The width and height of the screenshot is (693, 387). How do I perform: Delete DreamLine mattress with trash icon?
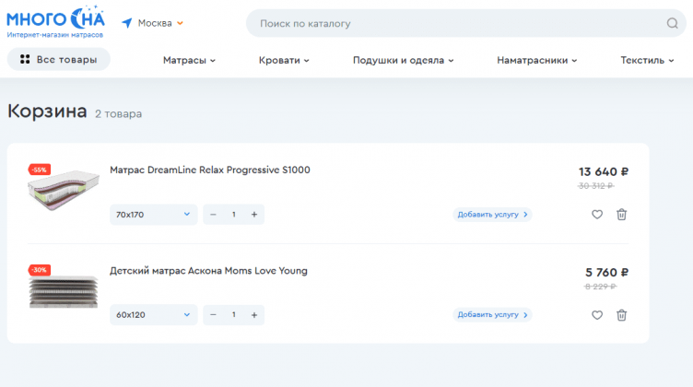[621, 215]
